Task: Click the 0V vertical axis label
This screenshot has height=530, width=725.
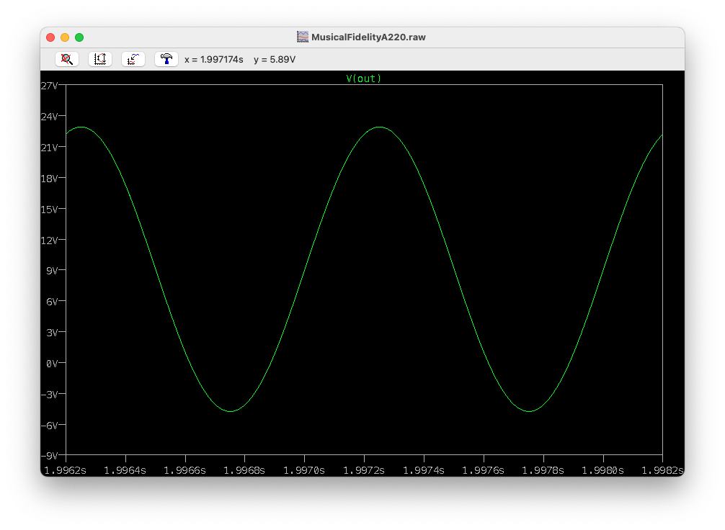Action: pos(52,364)
